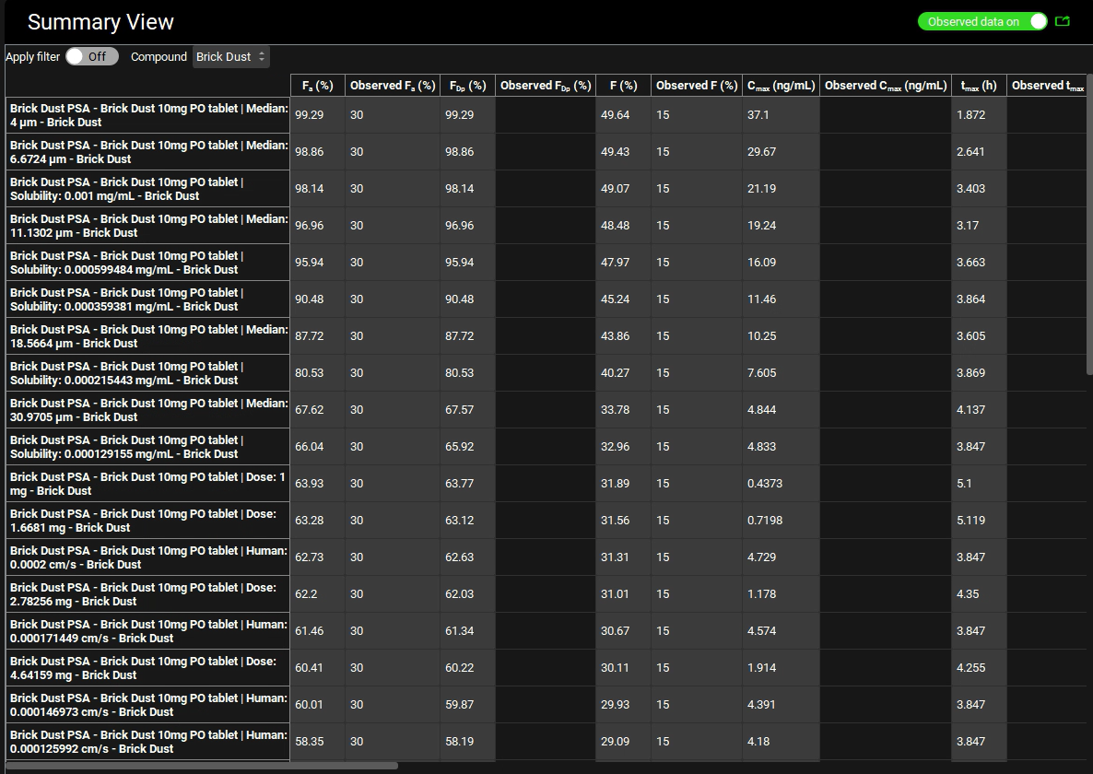The image size is (1093, 774).
Task: Select the Observed Cmax (ng/mL) column header
Action: (x=885, y=86)
